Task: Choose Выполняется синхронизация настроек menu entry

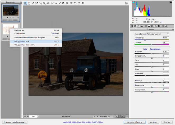Action: [36, 38]
